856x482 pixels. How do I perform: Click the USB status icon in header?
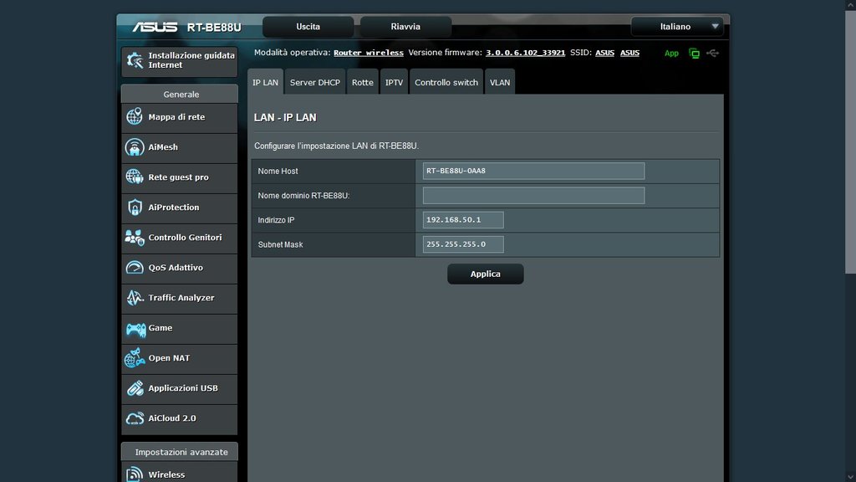click(x=712, y=53)
